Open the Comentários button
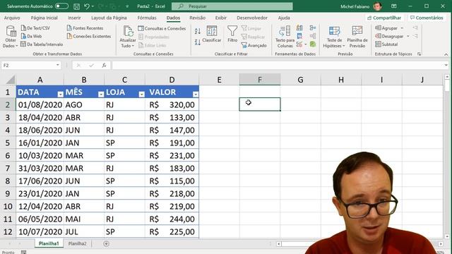452x254 pixels. [427, 18]
